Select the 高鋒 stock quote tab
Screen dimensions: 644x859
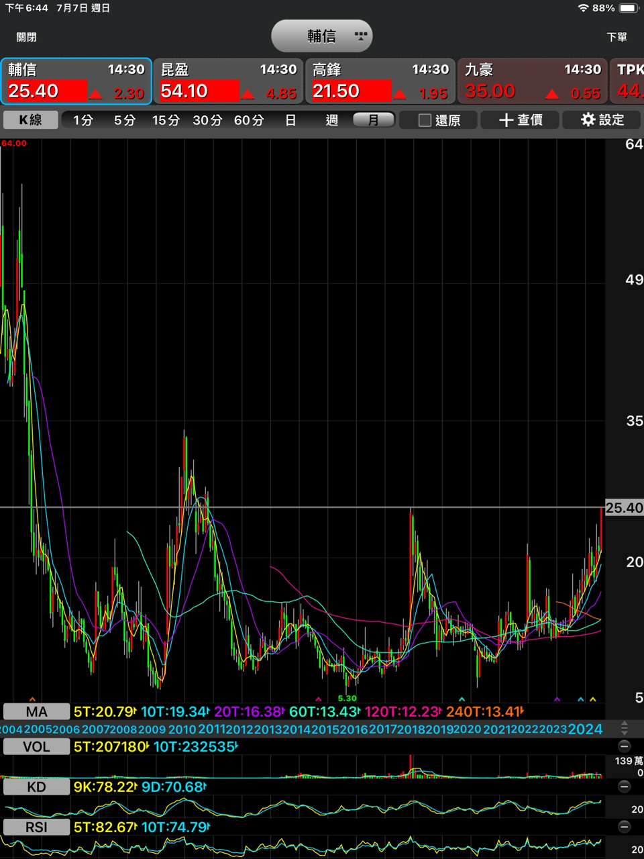point(380,81)
